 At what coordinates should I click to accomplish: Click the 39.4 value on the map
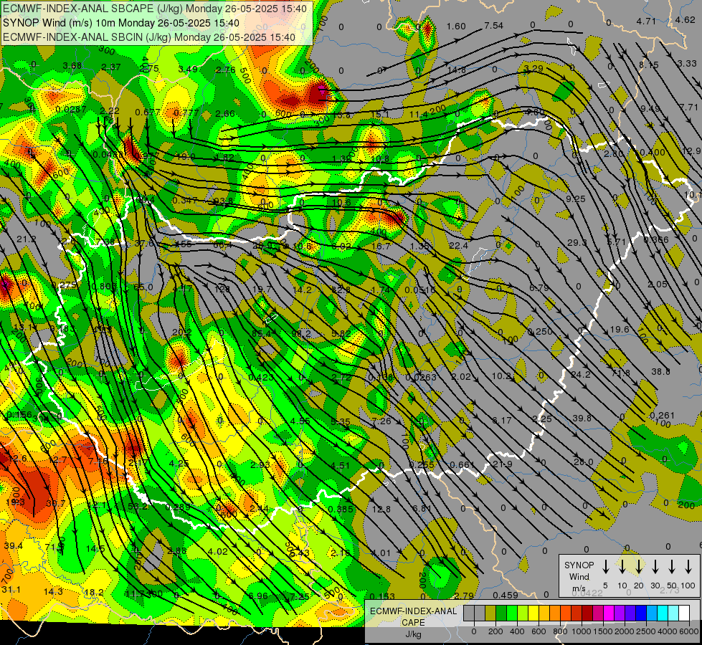tap(13, 545)
